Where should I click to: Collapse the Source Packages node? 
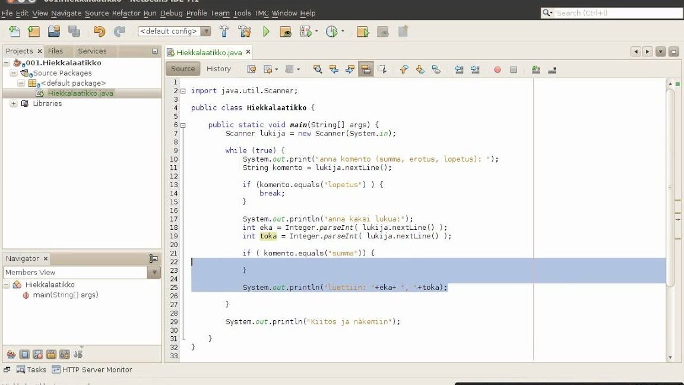point(14,73)
